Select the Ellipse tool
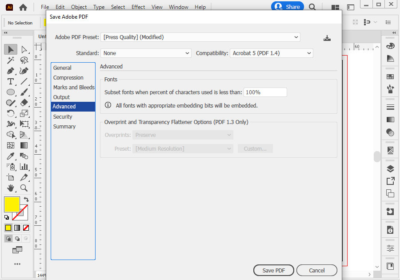 (11, 92)
